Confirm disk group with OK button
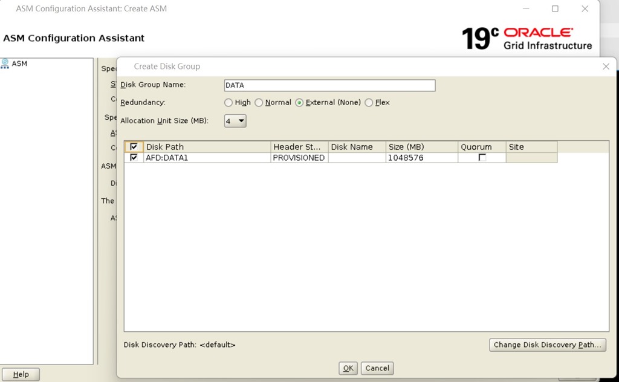Image resolution: width=619 pixels, height=382 pixels. tap(348, 368)
